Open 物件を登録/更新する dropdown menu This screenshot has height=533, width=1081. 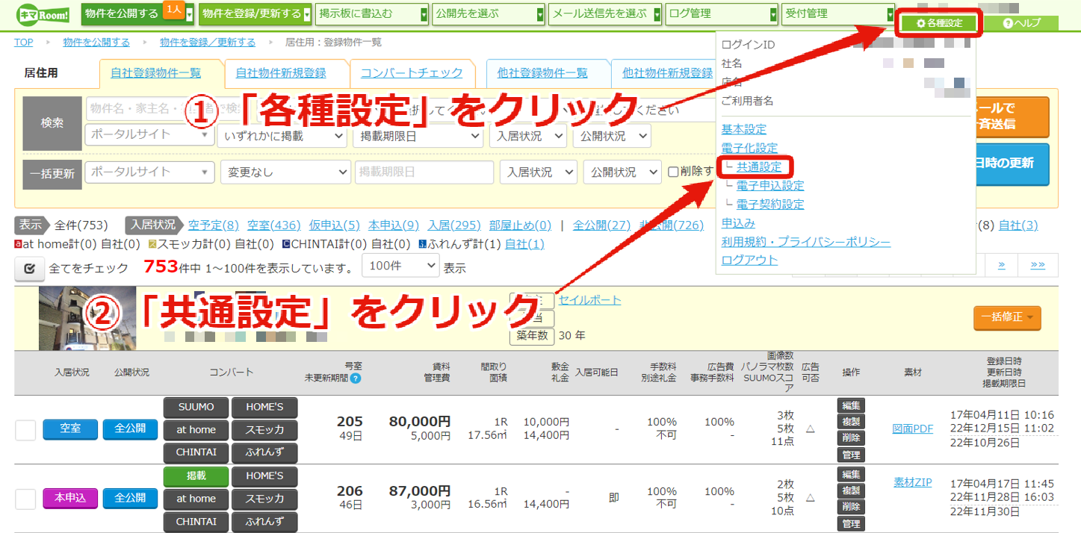255,13
